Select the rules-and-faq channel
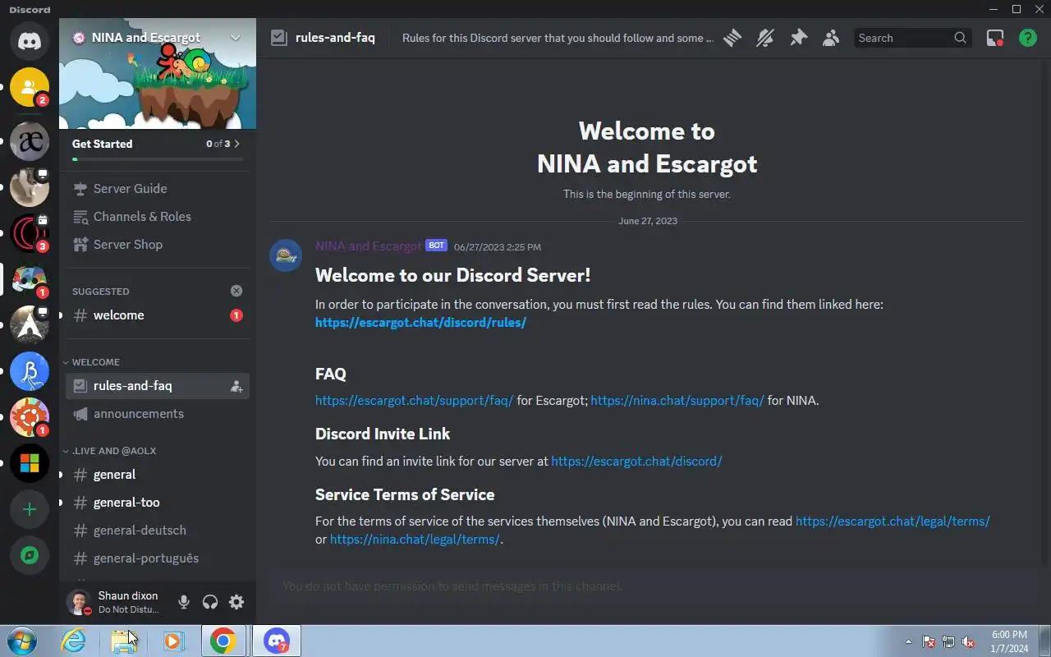The image size is (1051, 657). 158,386
